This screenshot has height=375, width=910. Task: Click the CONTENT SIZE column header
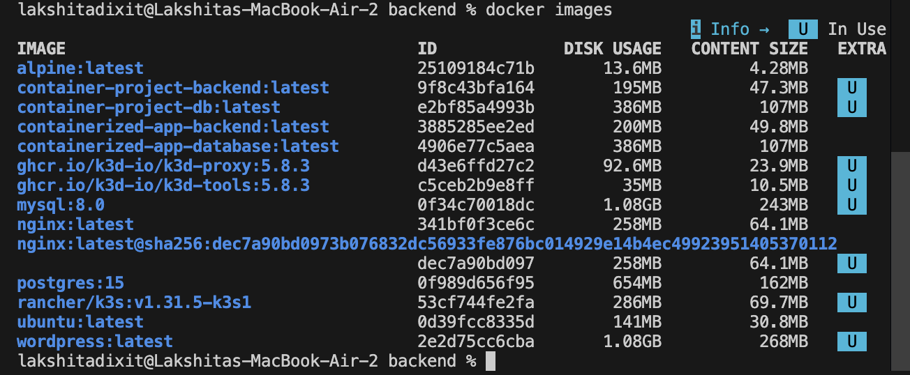749,49
